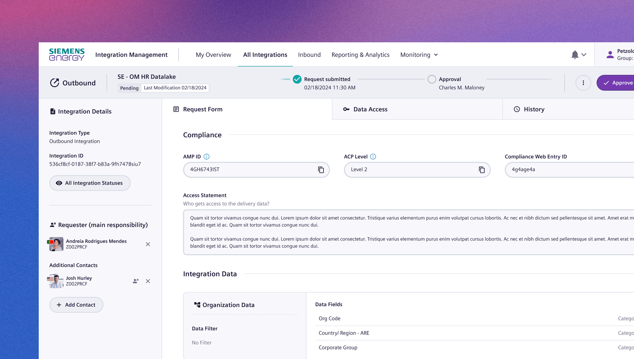Click AMP ID info icon
The height and width of the screenshot is (359, 634).
[x=206, y=157]
